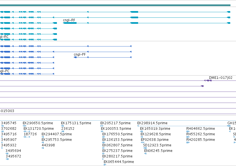Viewport: 236px width, 166px height.
Task: Select the RH55262.5prime label
Action: point(201,134)
